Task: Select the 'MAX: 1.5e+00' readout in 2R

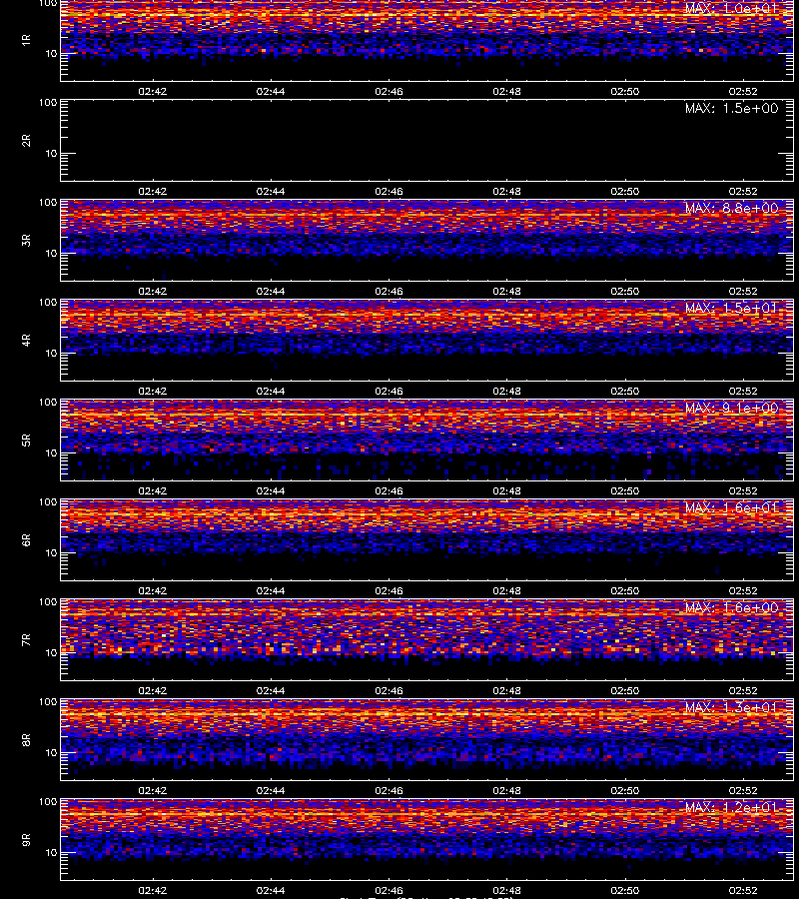Action: point(731,108)
